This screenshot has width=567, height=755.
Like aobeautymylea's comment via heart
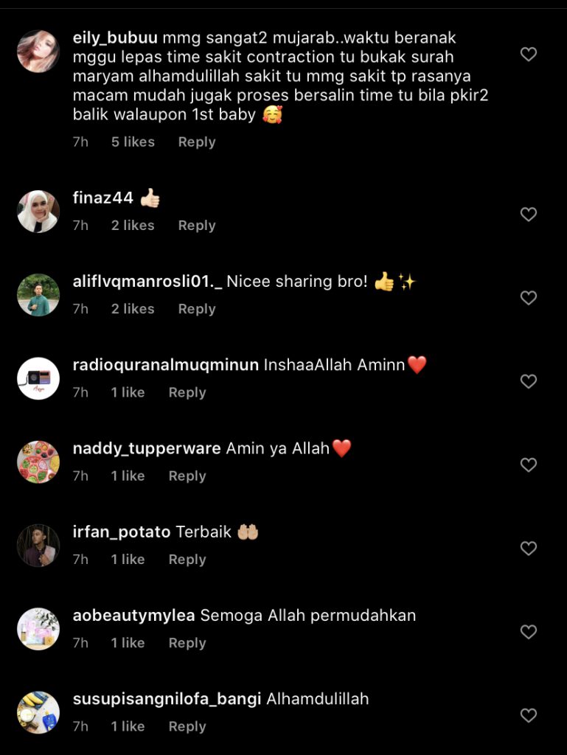[529, 632]
